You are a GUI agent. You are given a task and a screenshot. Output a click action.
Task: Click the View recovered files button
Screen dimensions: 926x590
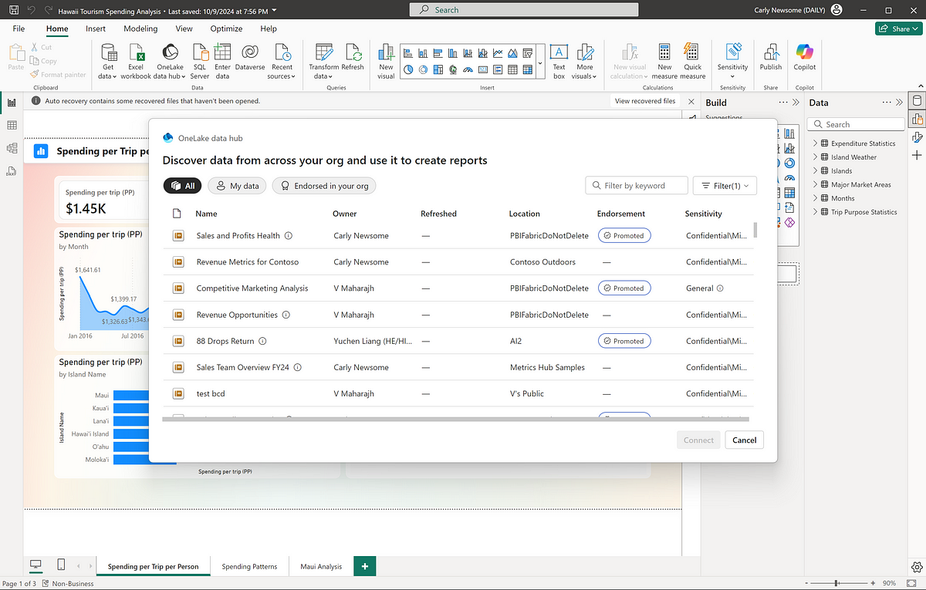tap(644, 101)
